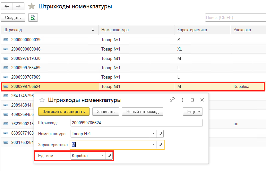Expand the Номенклатура dropdown arrow
The height and width of the screenshot is (171, 266).
(153, 134)
